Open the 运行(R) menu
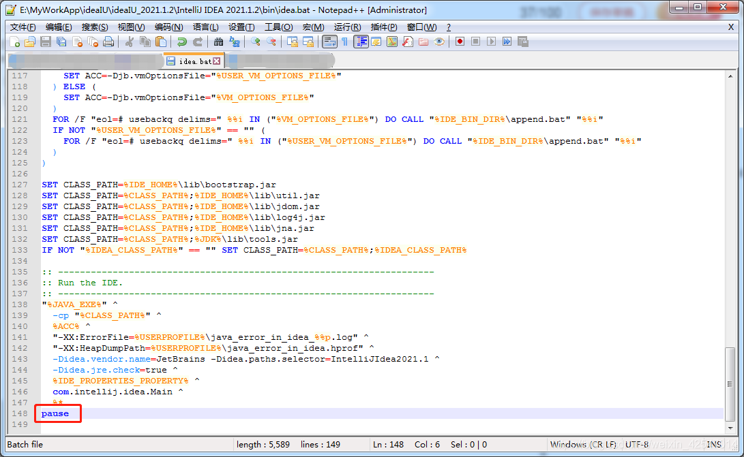 [347, 27]
